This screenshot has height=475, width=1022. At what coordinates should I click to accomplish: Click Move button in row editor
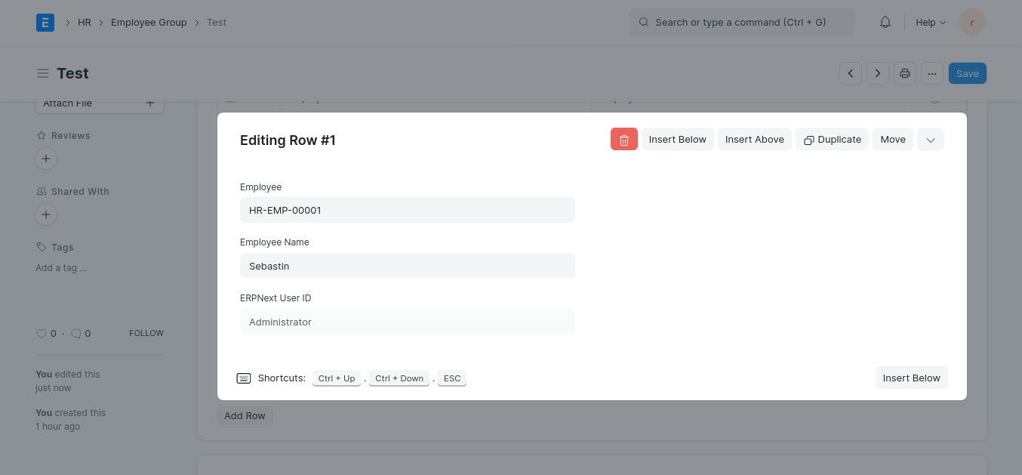point(892,140)
